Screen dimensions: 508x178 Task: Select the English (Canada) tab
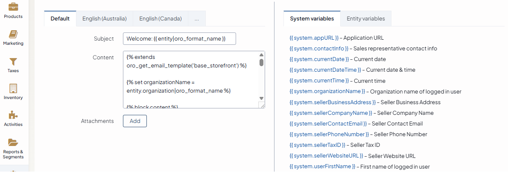click(161, 19)
